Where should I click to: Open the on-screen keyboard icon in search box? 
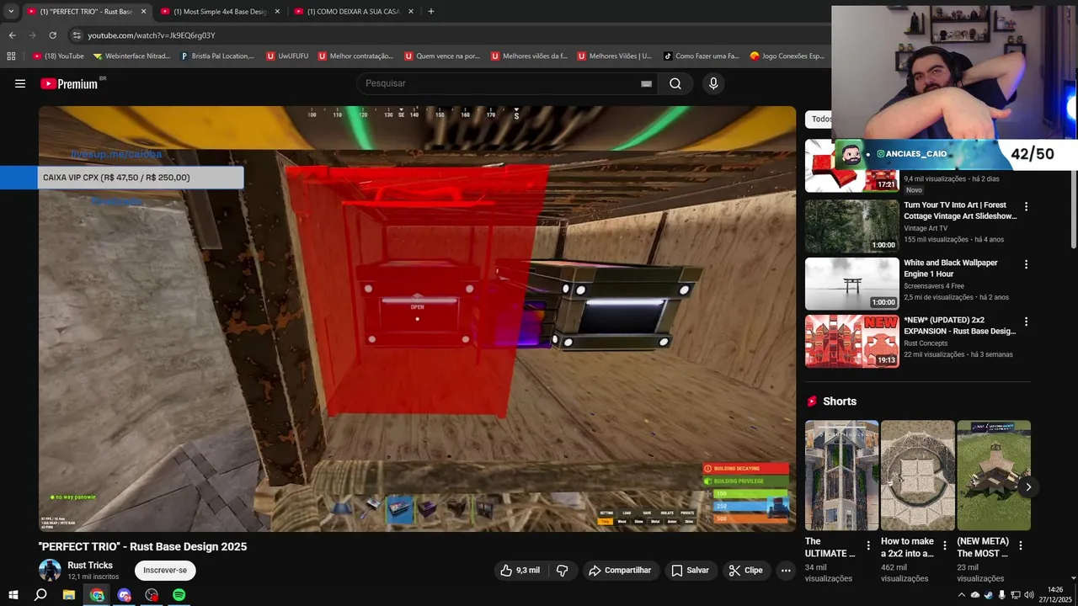tap(646, 83)
